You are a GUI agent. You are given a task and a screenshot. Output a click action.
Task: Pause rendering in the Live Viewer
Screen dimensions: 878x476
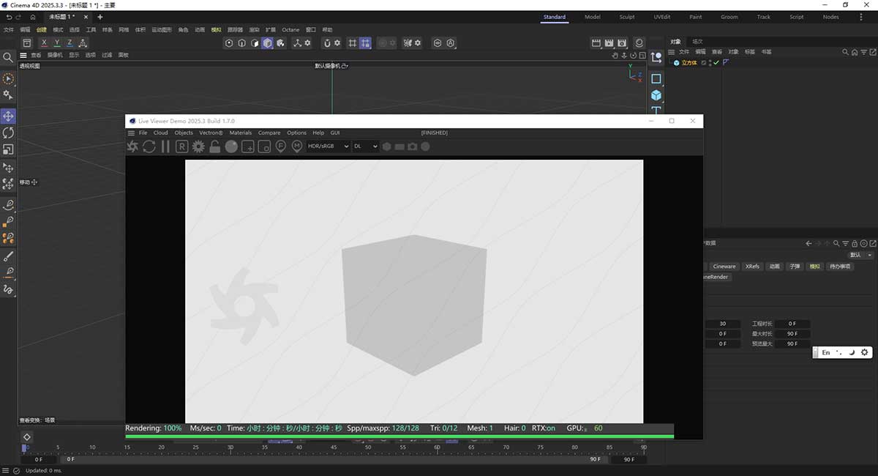[x=165, y=146]
